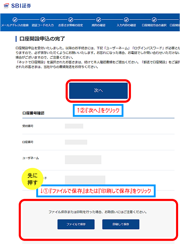
Task: Click the 口座開設方法の選択 step checkmark
Action: click(x=154, y=20)
